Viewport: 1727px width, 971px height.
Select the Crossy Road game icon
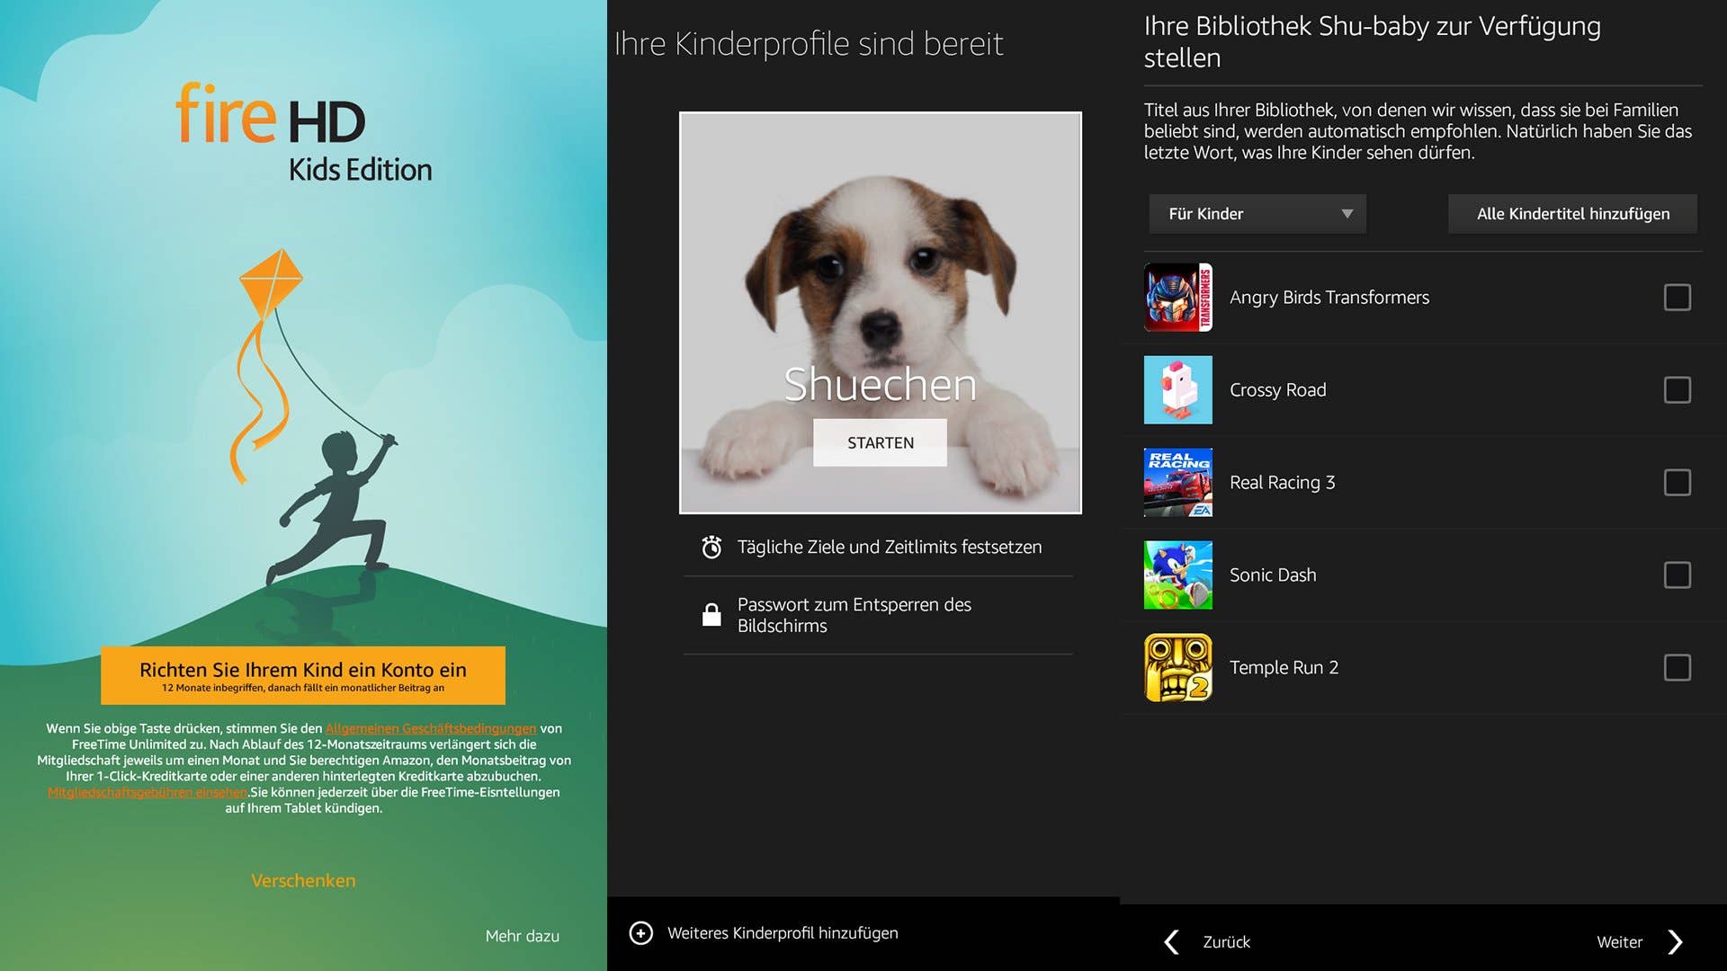tap(1177, 389)
